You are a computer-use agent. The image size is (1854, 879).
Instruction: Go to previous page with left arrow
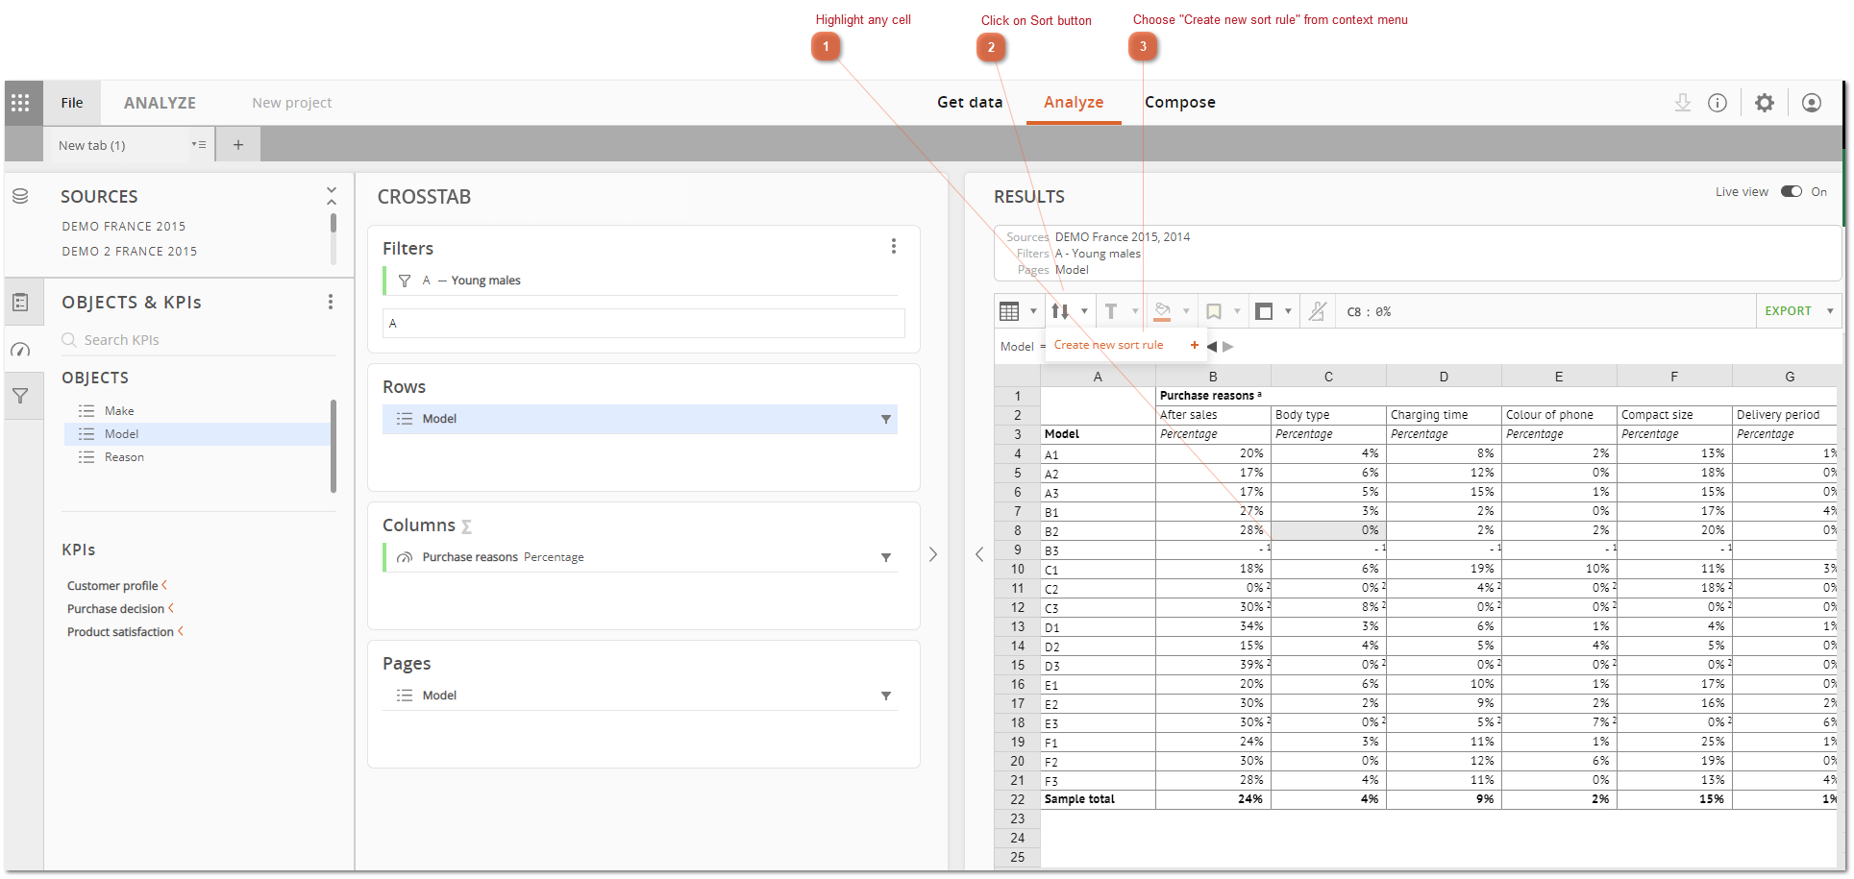click(1212, 346)
